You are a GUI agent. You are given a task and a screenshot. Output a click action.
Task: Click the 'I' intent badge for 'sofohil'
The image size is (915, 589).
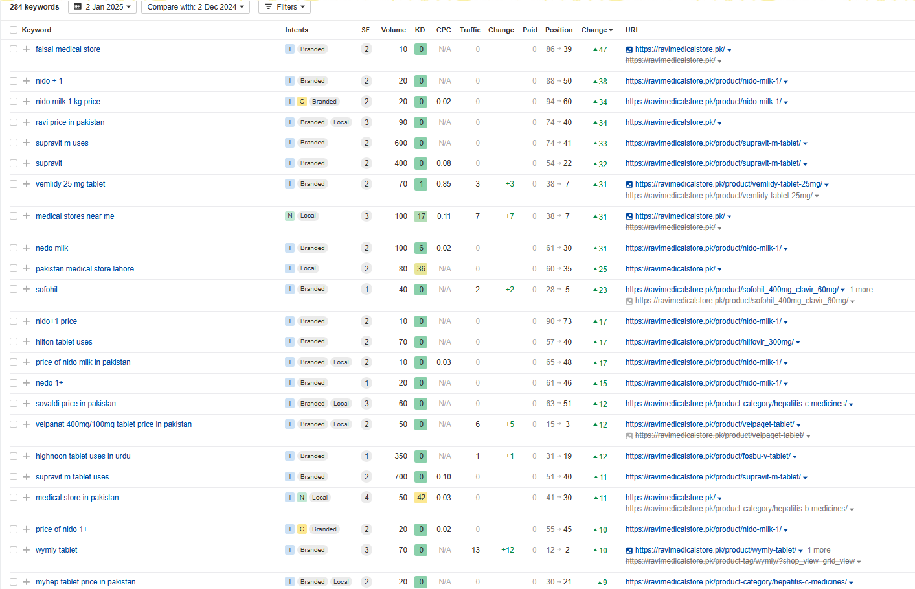click(x=289, y=290)
